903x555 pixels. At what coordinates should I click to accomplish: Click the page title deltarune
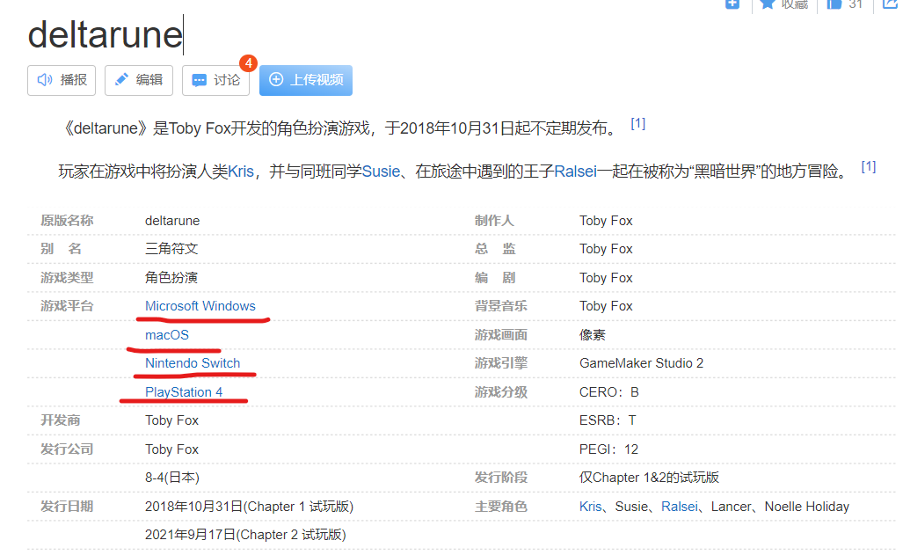[x=106, y=34]
